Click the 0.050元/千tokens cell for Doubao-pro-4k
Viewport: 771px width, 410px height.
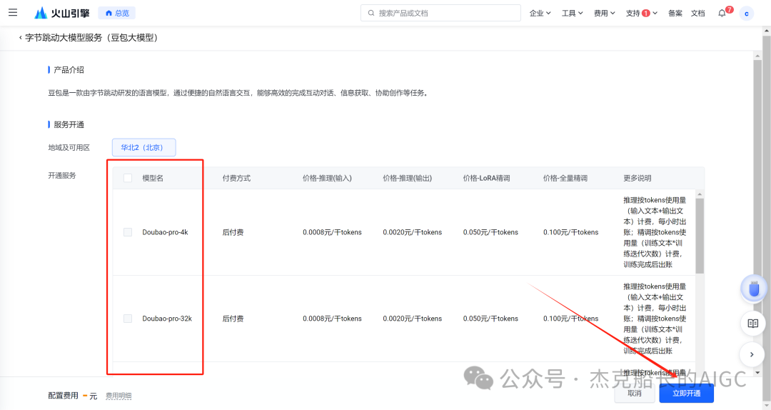coord(490,232)
